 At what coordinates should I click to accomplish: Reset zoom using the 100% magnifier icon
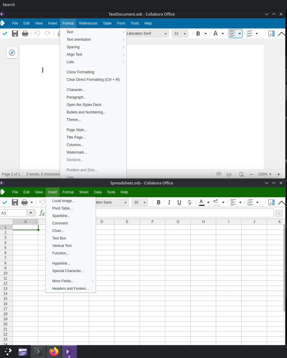coord(241,174)
